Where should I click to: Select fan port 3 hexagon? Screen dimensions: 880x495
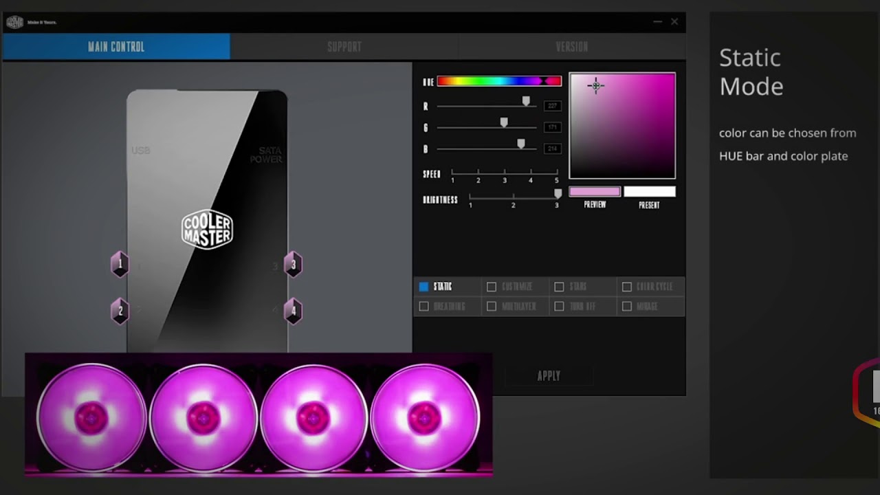tap(294, 264)
